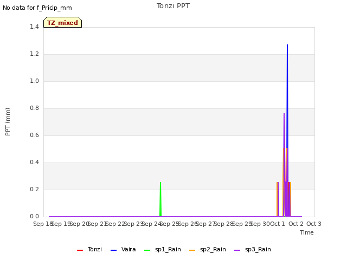Click the blue Vaira legend color marker
Image resolution: width=347 pixels, height=260 pixels.
coord(113,250)
